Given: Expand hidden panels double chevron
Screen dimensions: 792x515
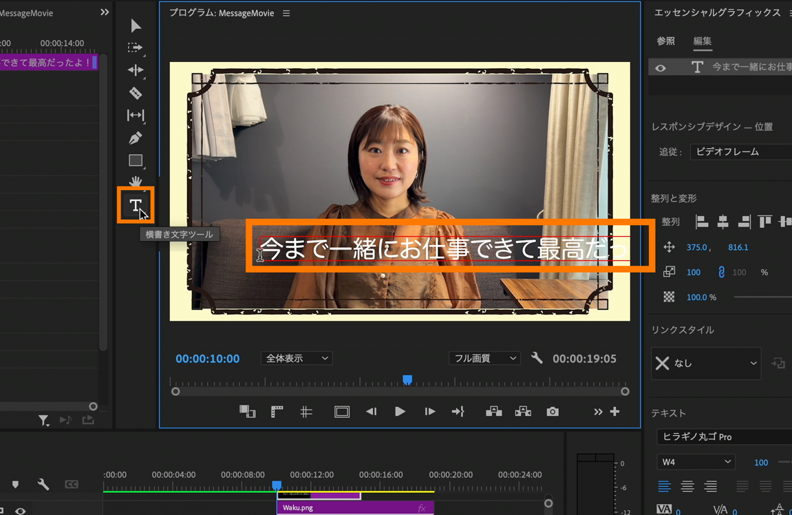Looking at the screenshot, I should 105,12.
